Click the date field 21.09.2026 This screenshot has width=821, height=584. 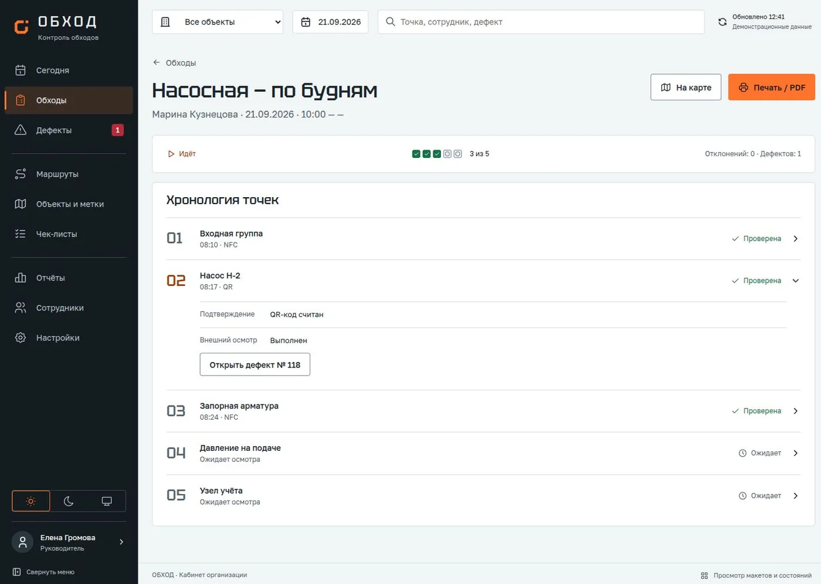tap(331, 22)
